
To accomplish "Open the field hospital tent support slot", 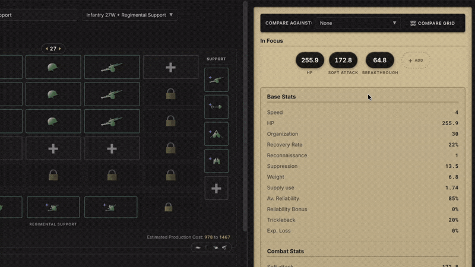I will click(216, 134).
